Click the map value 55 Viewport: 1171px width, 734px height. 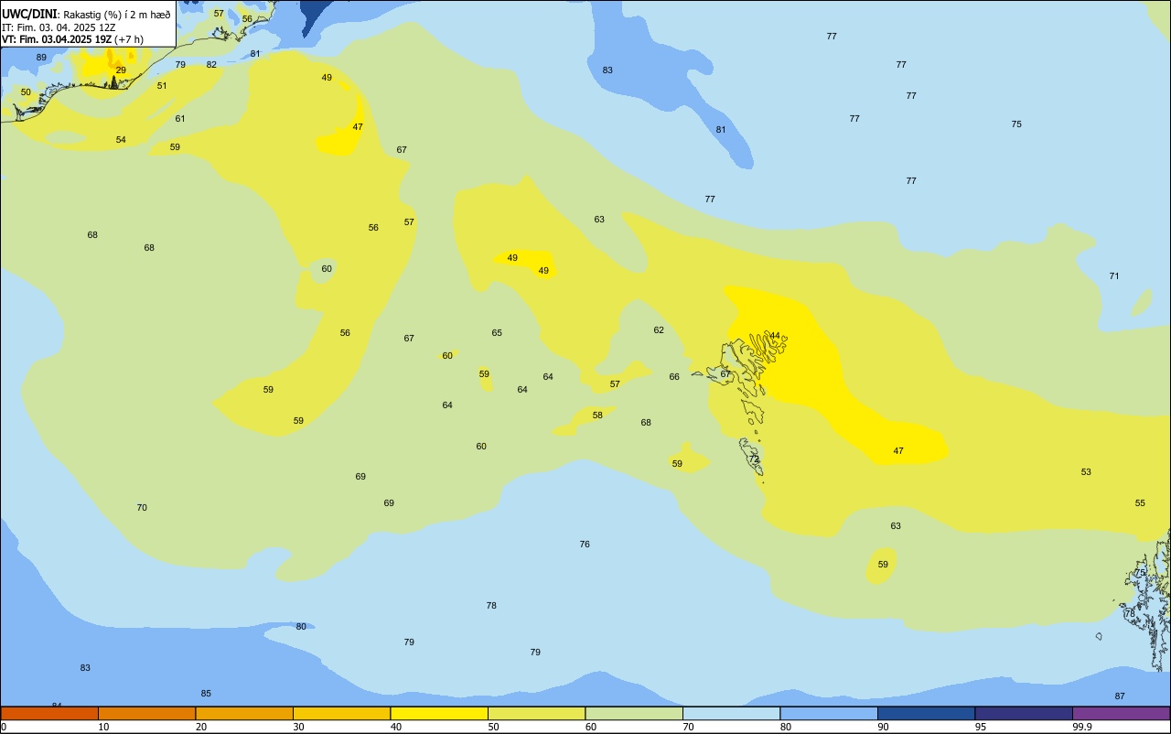tap(1140, 503)
